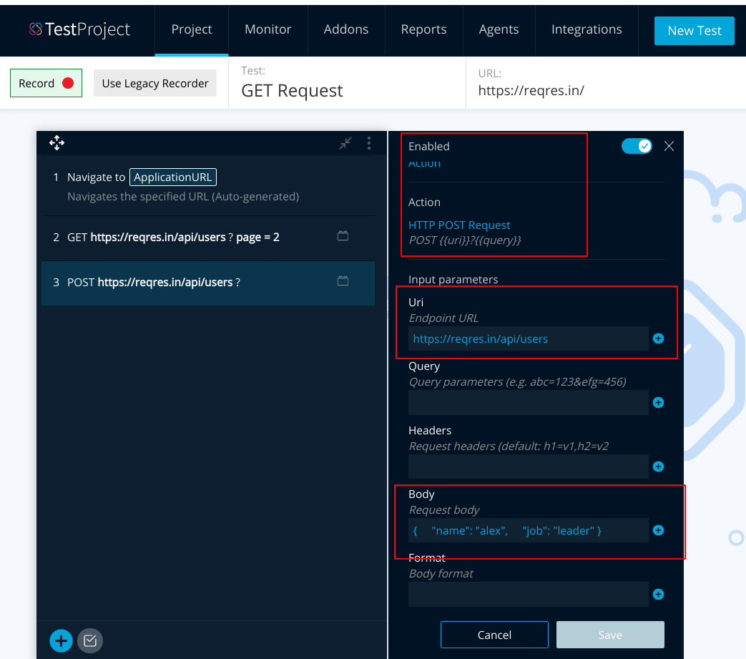
Task: Select the Integrations tab
Action: click(587, 29)
